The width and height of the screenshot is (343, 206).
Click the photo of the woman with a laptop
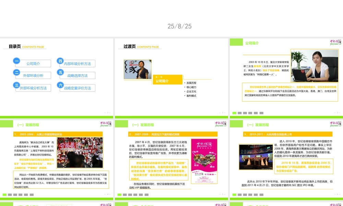[315, 66]
